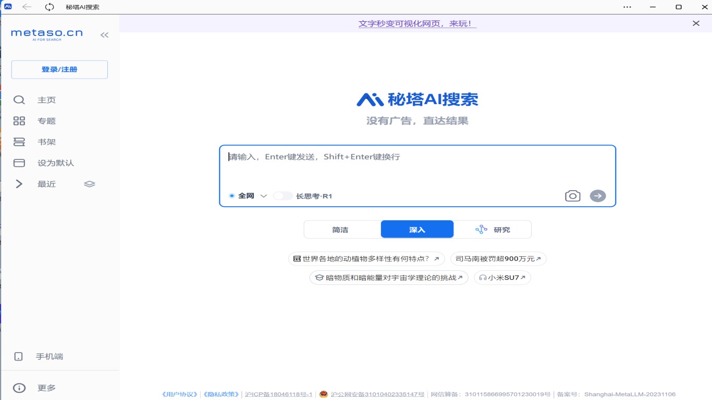Open suggestion 小米SU7

coord(502,278)
